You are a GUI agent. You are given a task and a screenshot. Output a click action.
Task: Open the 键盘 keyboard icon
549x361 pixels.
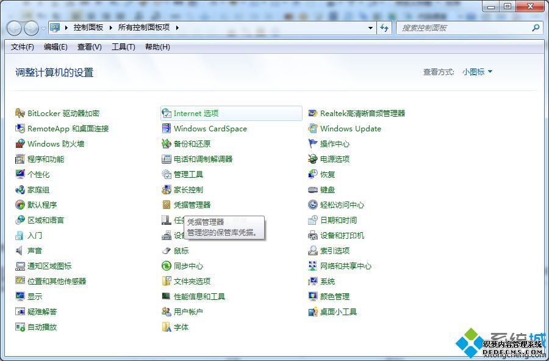coord(313,189)
